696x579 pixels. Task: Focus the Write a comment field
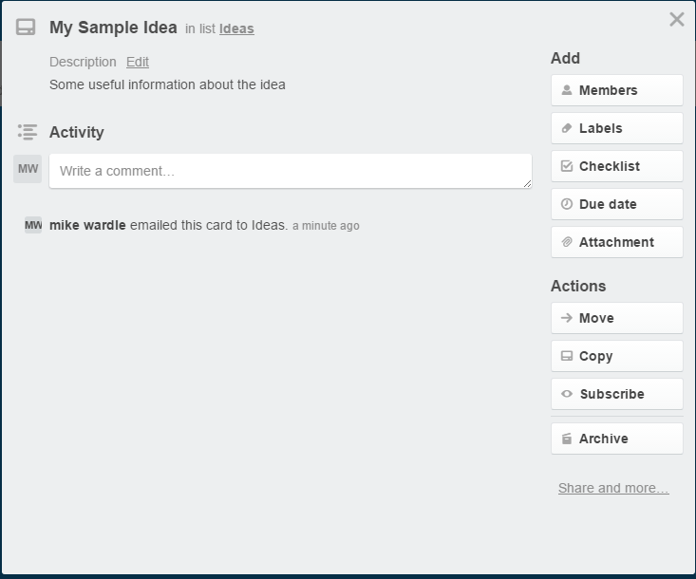pos(291,171)
